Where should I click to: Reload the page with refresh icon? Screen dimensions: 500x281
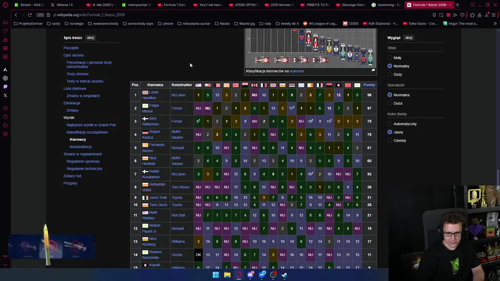coord(30,15)
